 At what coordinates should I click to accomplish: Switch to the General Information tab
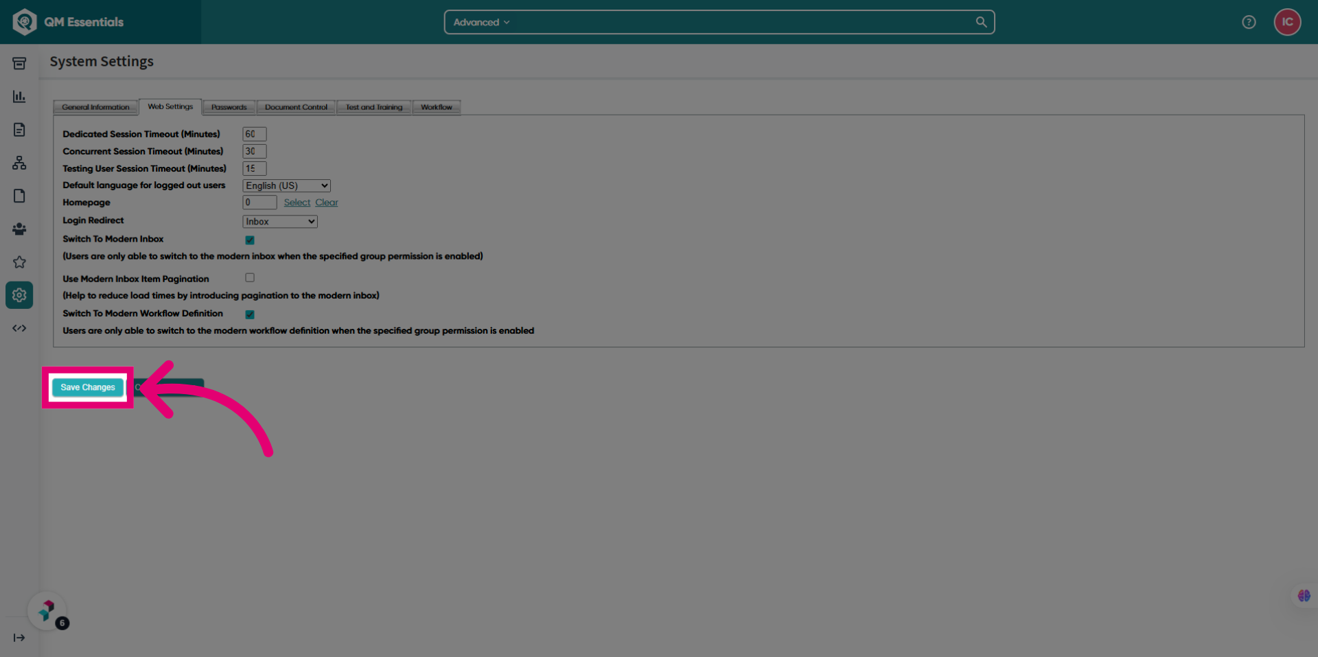pyautogui.click(x=95, y=107)
